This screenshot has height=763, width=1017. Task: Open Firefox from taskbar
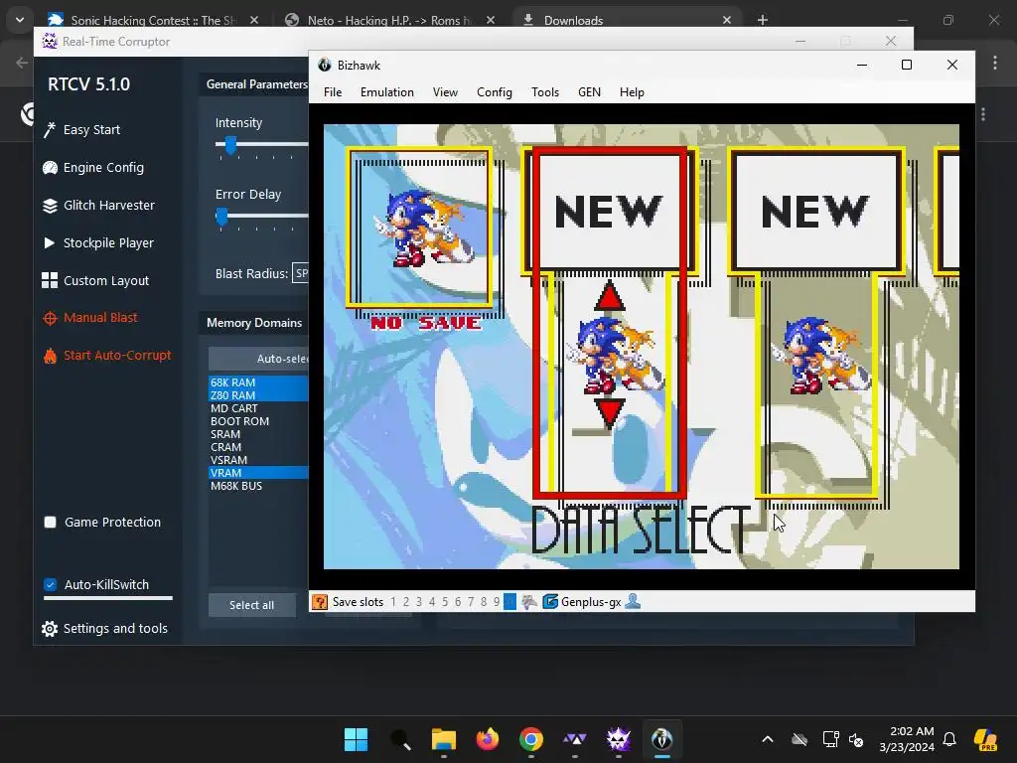pos(488,739)
